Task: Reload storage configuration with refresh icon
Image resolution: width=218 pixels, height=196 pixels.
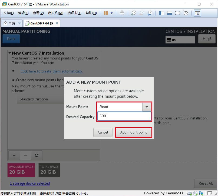Action: (x=37, y=155)
